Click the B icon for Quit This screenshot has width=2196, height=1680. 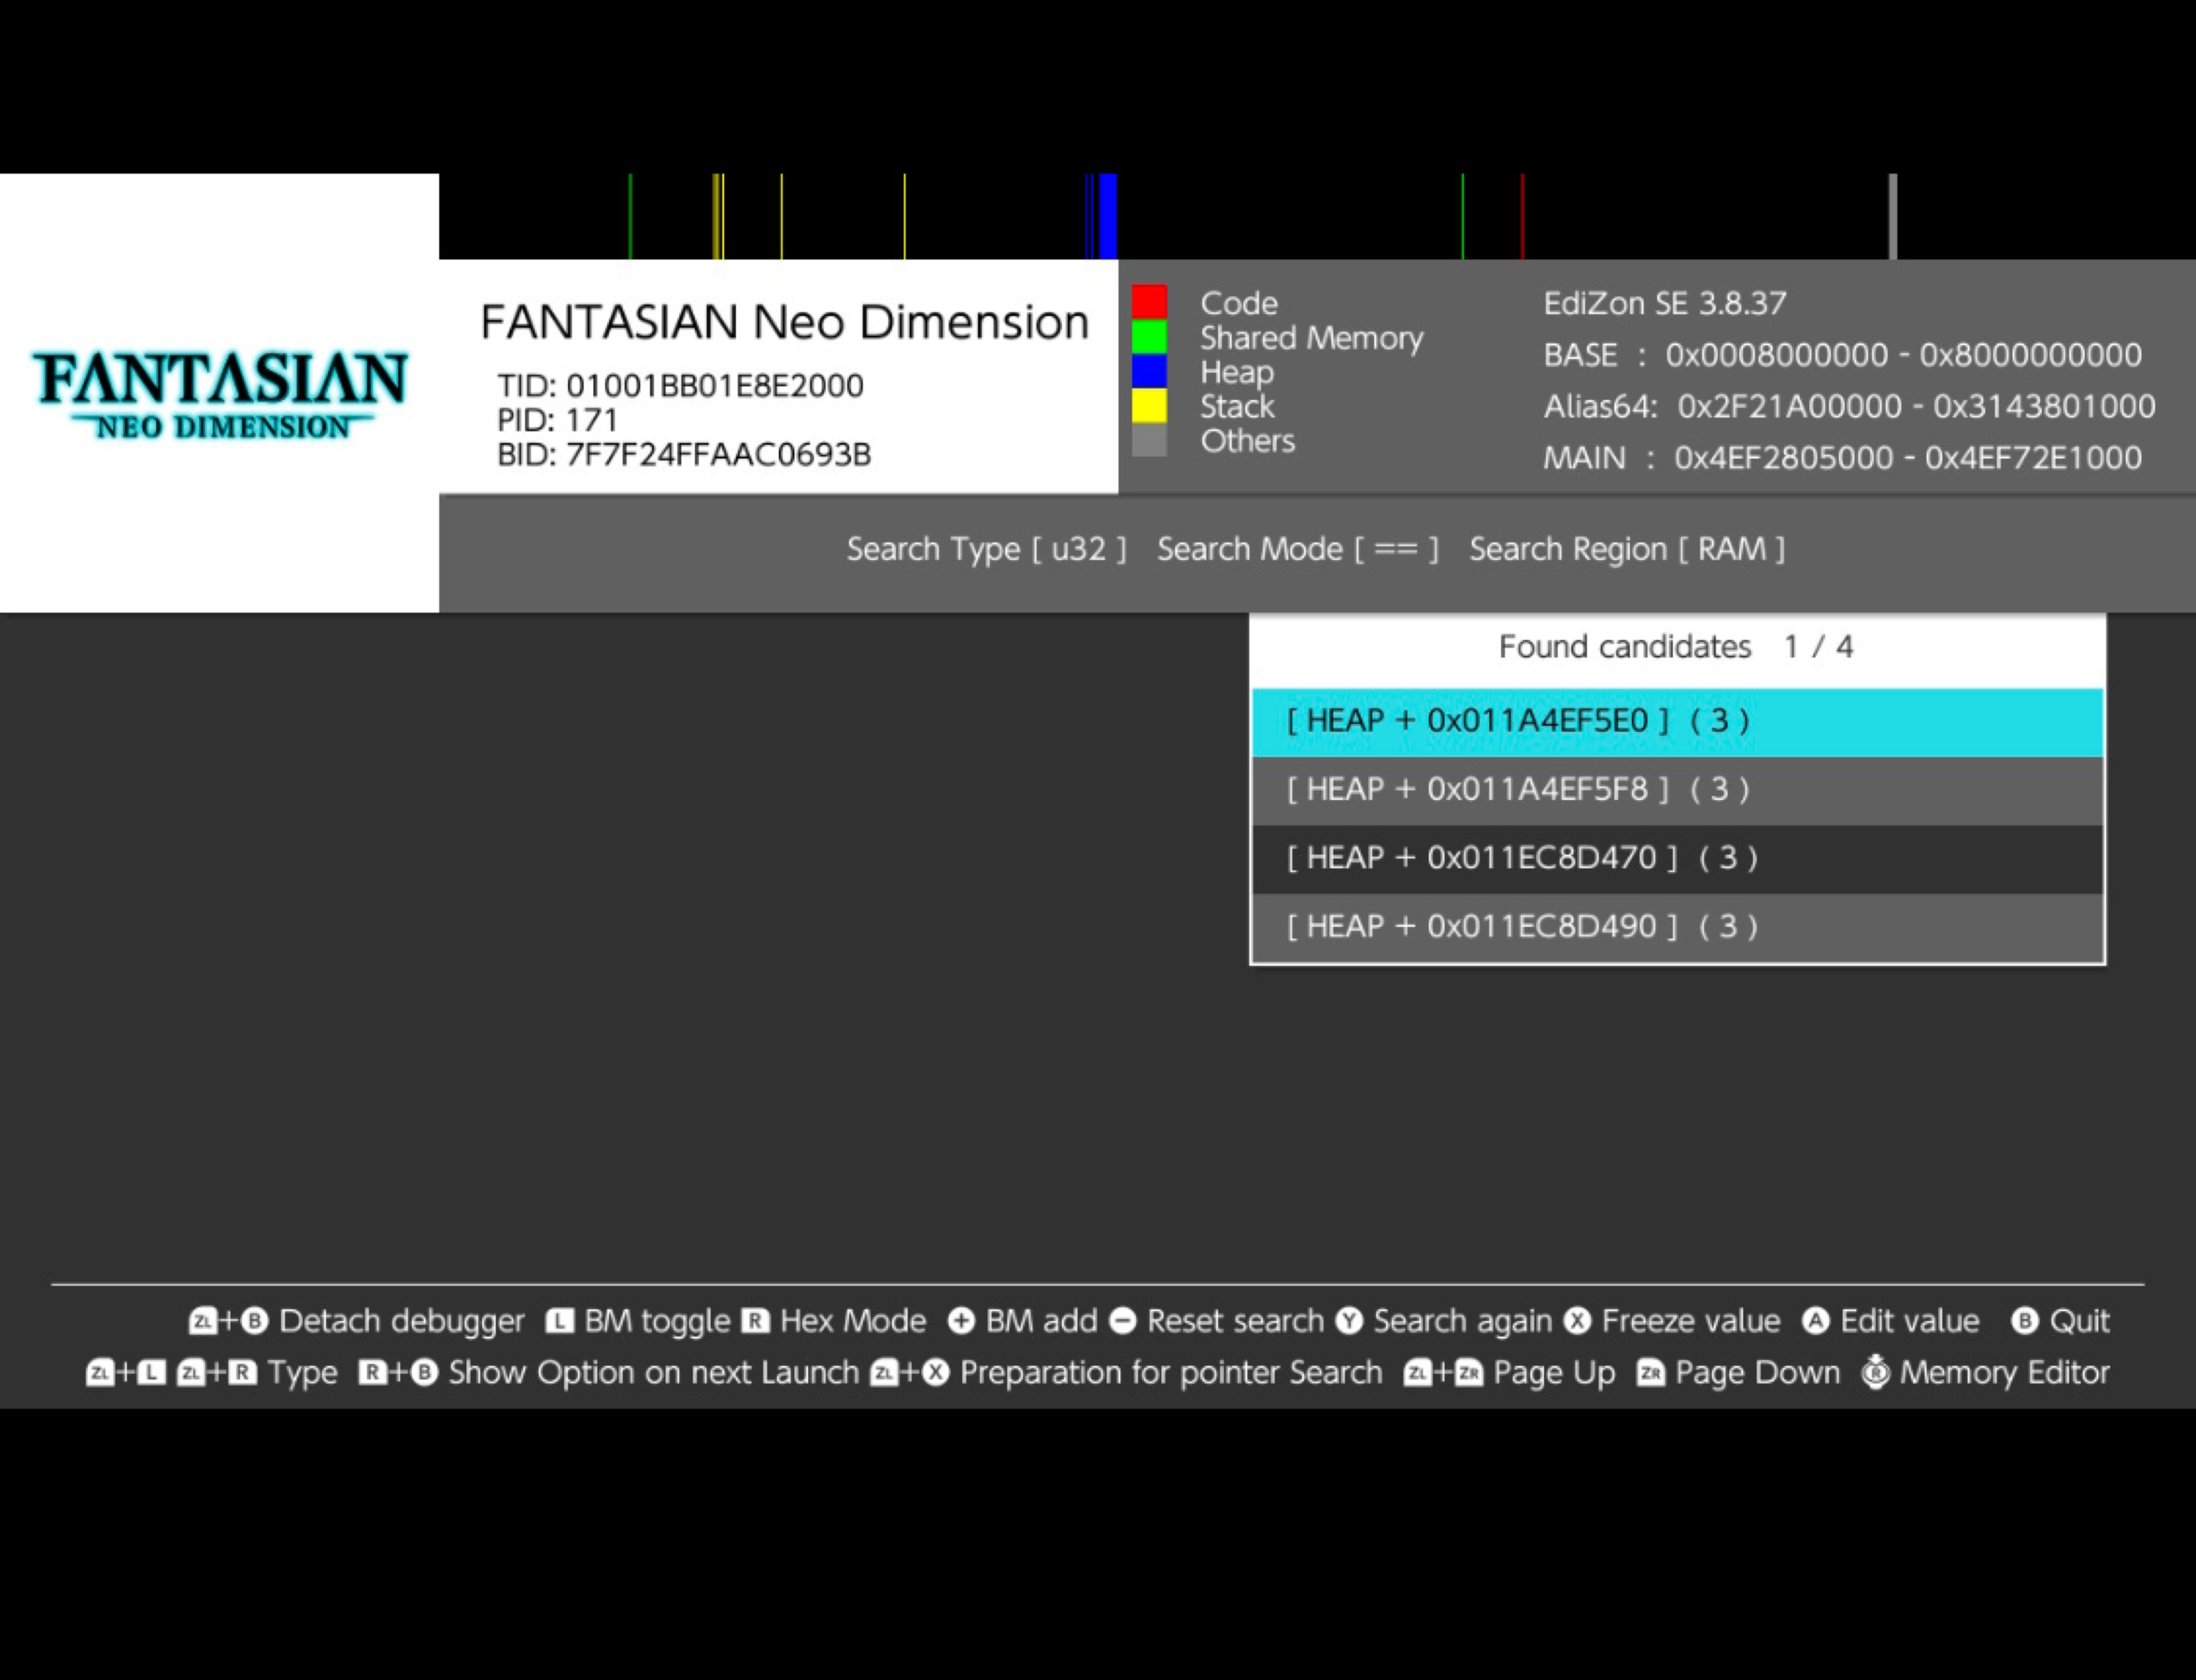click(x=2024, y=1322)
